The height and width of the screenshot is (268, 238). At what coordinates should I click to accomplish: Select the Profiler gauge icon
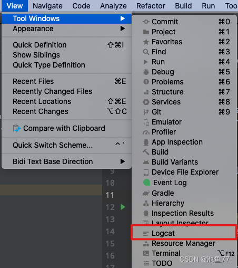(x=146, y=132)
